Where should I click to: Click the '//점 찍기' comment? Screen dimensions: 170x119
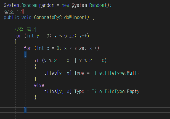pos(25,29)
